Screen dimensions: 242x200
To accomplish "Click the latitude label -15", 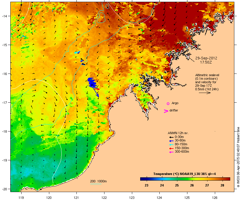I will (4, 45).
